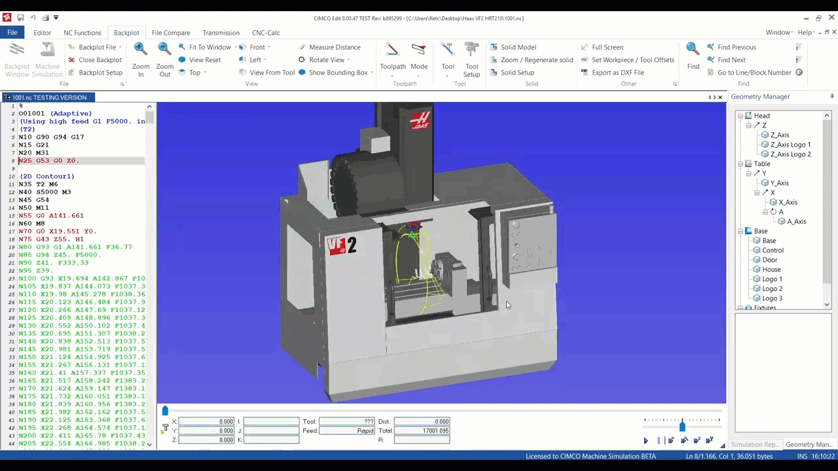Click the save icon in title bar

pos(21,18)
